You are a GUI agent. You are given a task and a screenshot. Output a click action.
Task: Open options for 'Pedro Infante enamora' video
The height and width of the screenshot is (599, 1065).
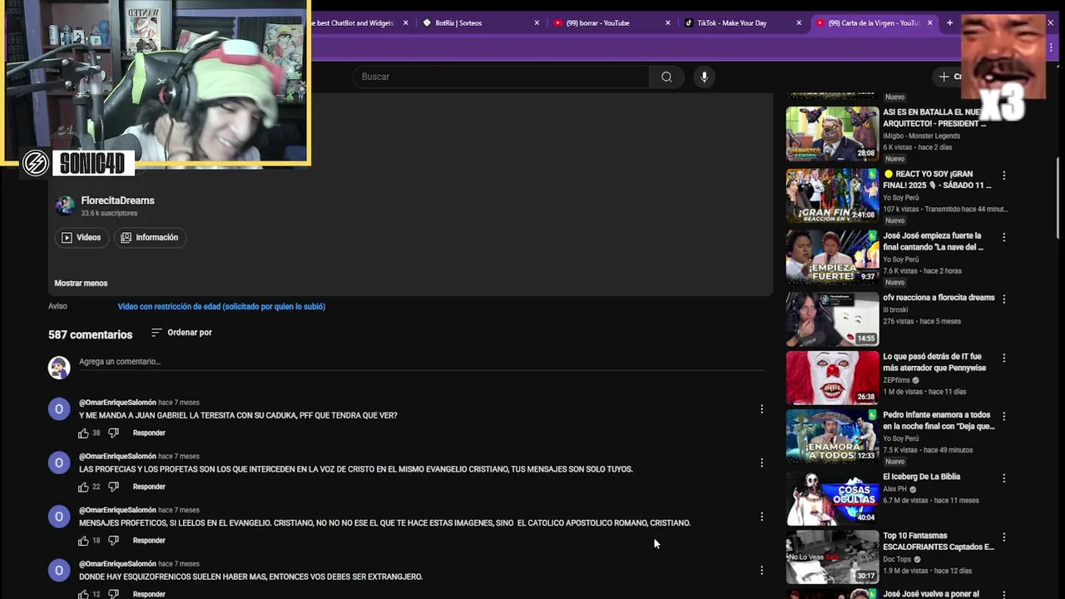1003,416
